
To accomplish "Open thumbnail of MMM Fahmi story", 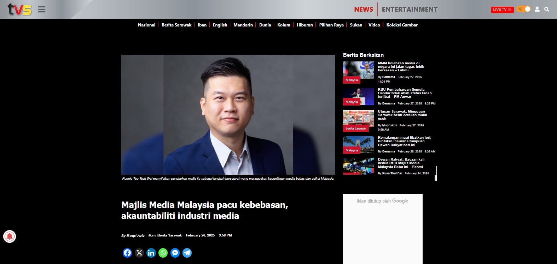I will [358, 70].
